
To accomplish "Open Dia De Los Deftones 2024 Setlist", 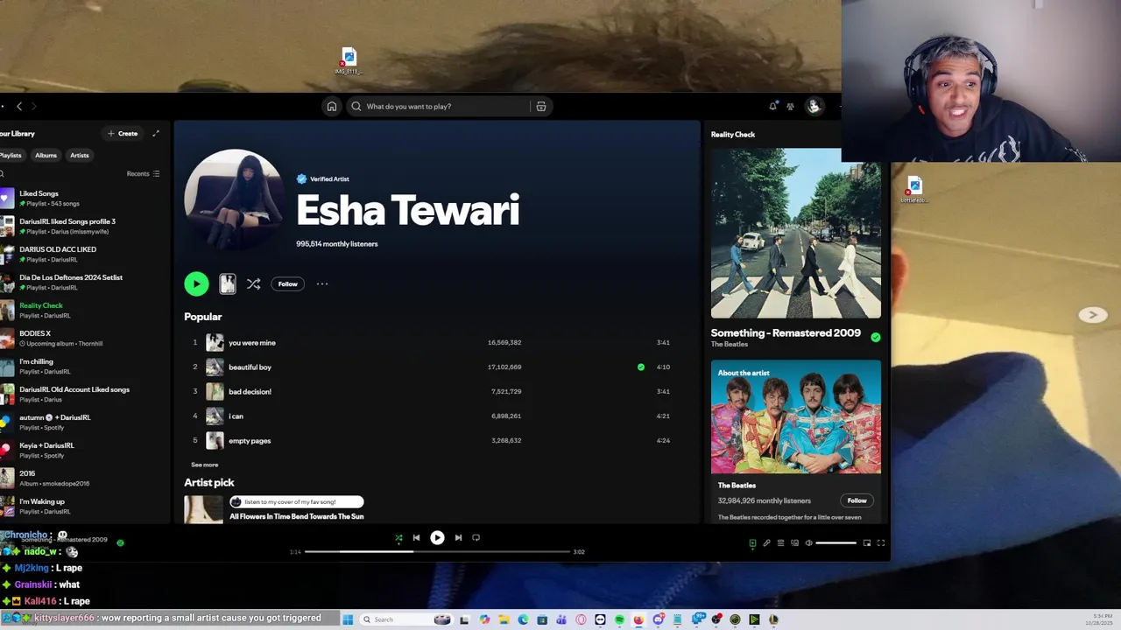I will tap(83, 283).
